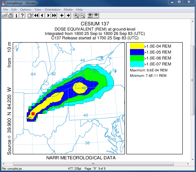Click the Go to page hand icon
The height and width of the screenshot is (172, 196).
(x=30, y=16)
